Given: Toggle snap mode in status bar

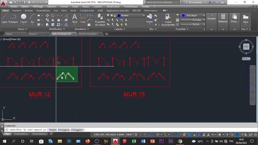Looking at the screenshot, I should (140, 135).
